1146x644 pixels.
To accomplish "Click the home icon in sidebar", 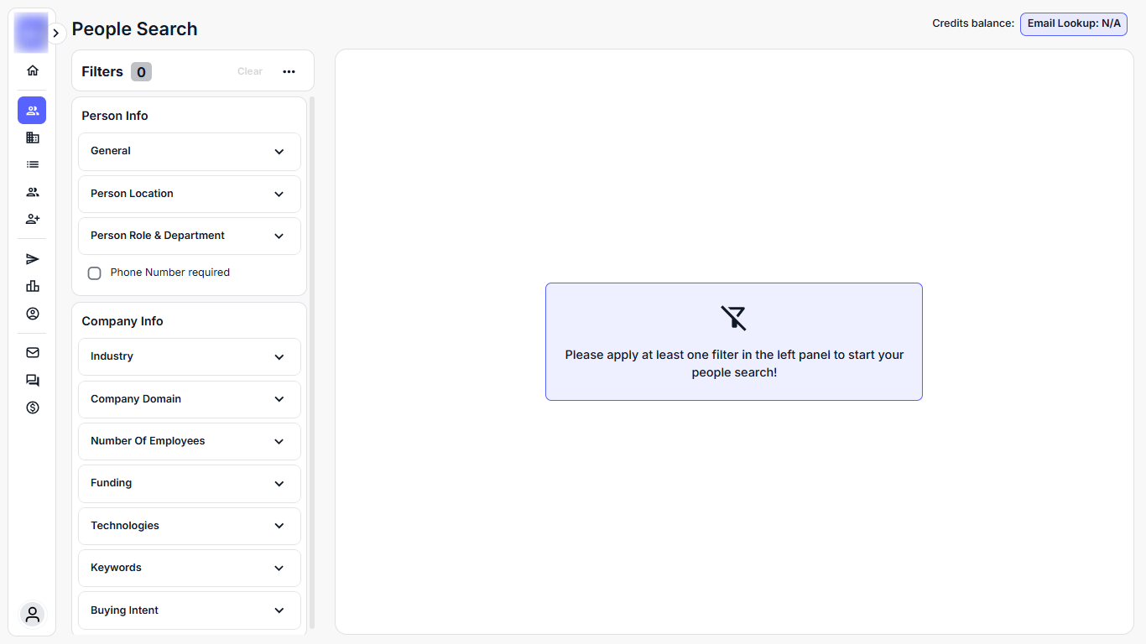I will click(33, 70).
